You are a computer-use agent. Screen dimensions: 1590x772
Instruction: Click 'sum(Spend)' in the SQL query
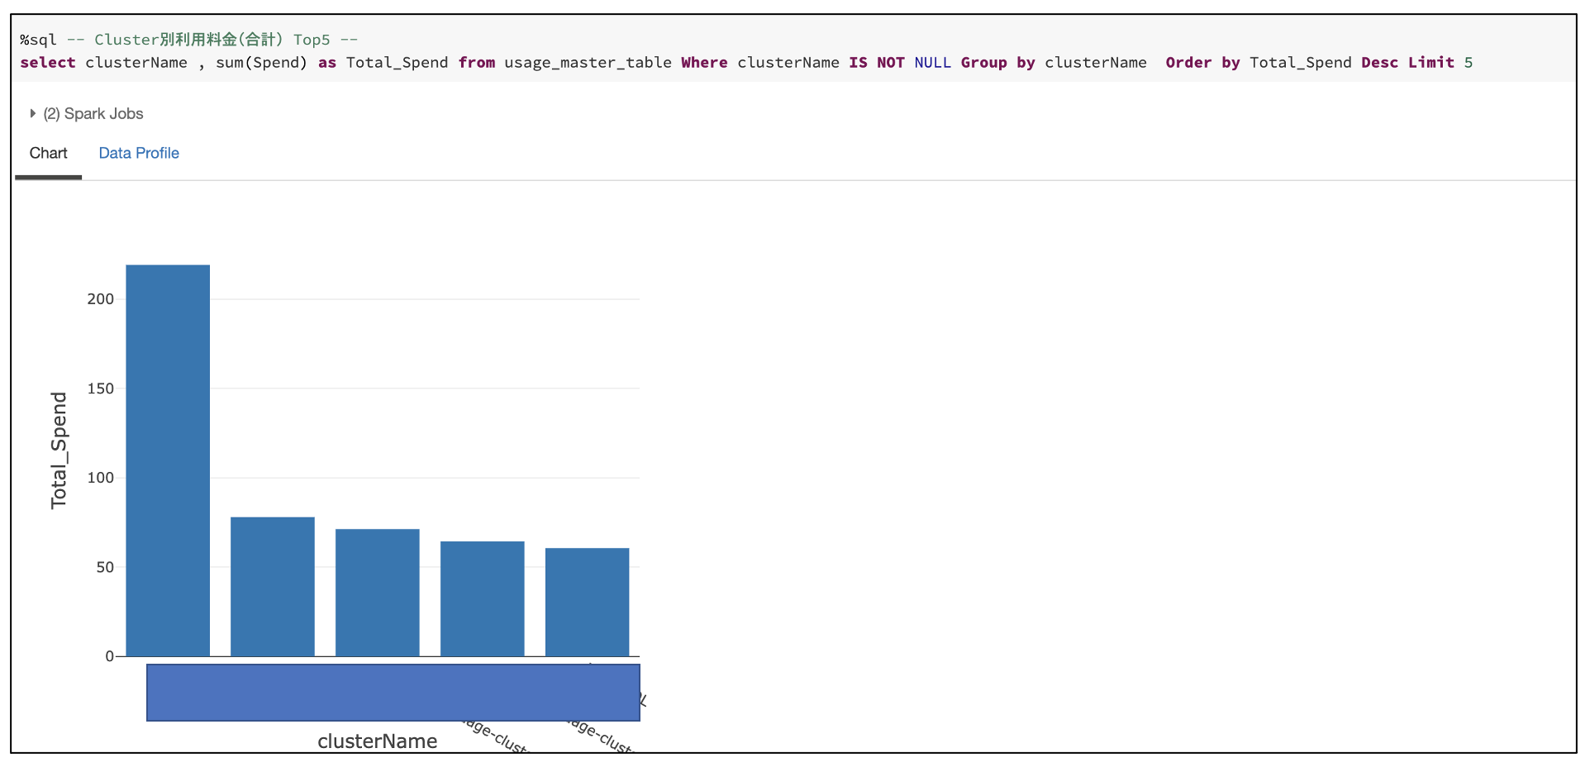(261, 63)
